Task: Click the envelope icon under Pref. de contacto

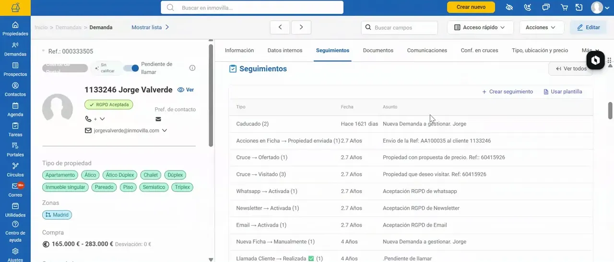Action: 158,119
